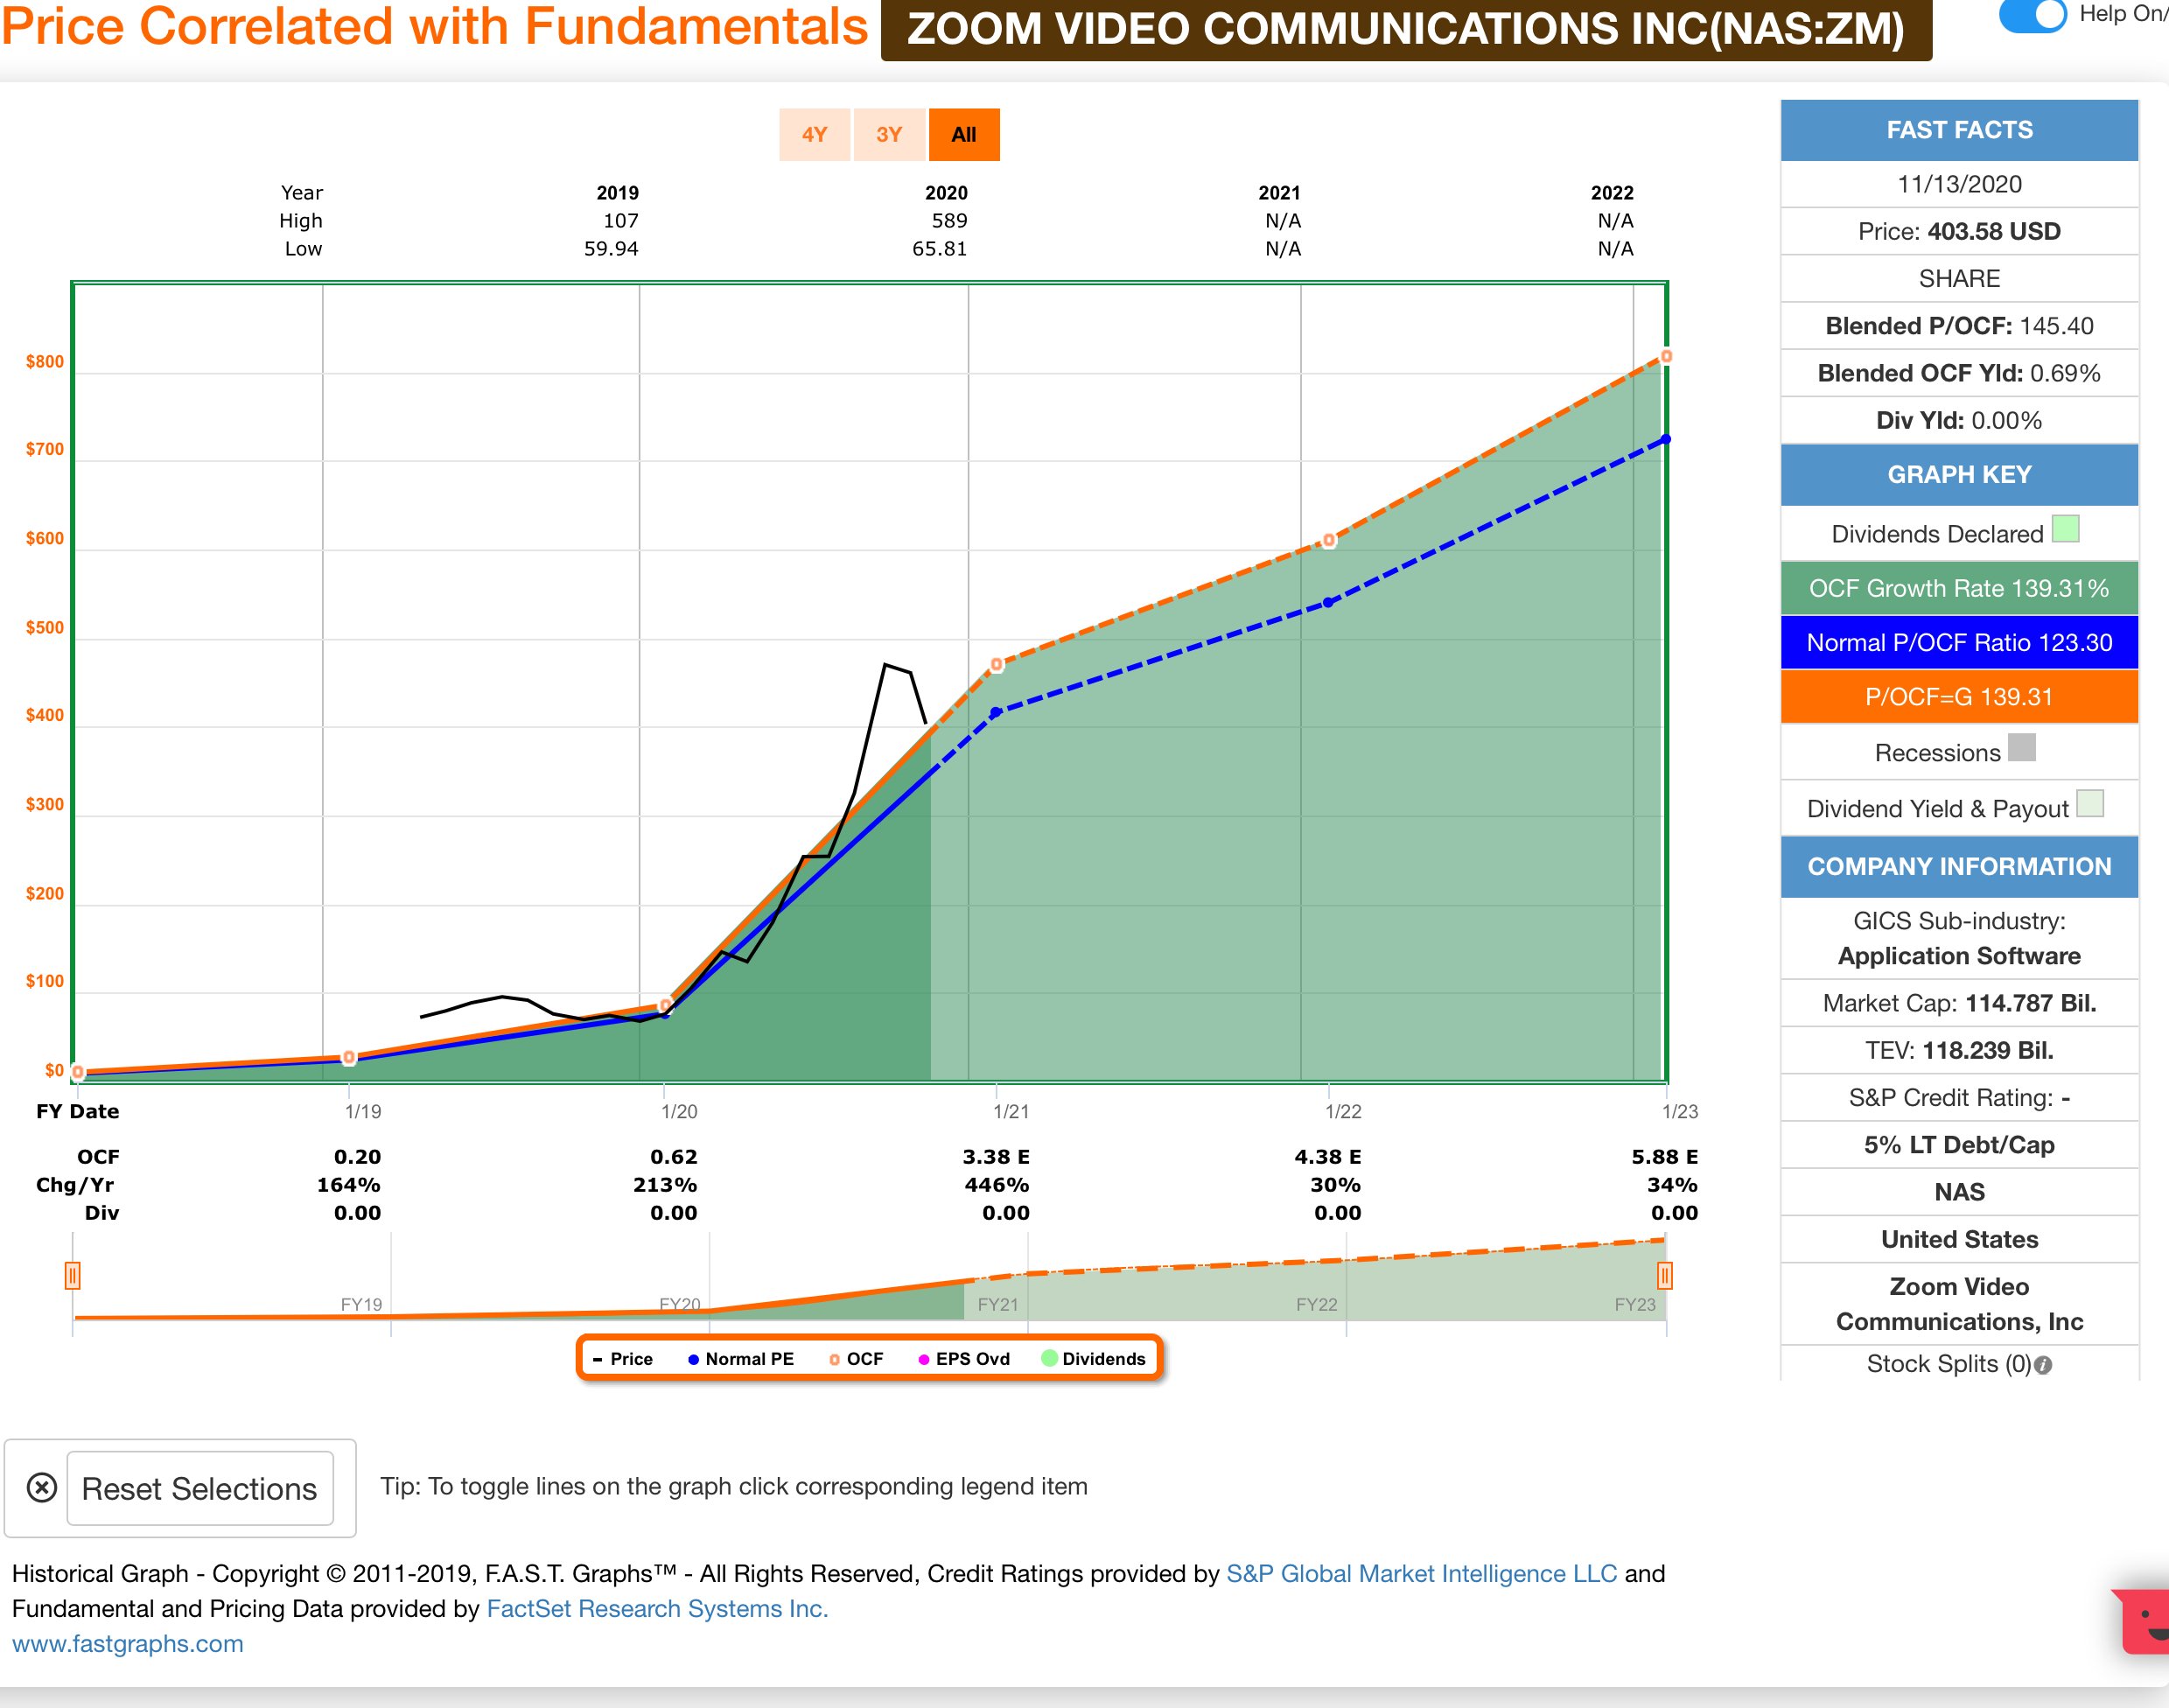Click the Dividend Yield & Payout swatch
2169x1708 pixels.
(x=2089, y=804)
